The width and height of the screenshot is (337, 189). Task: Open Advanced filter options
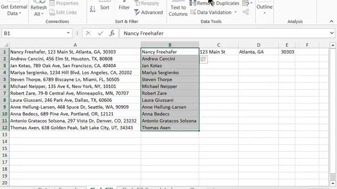tap(148, 13)
